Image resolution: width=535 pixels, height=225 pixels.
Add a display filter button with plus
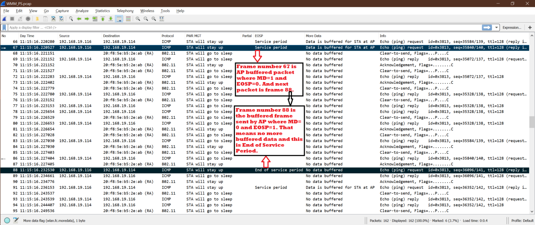[x=530, y=27]
